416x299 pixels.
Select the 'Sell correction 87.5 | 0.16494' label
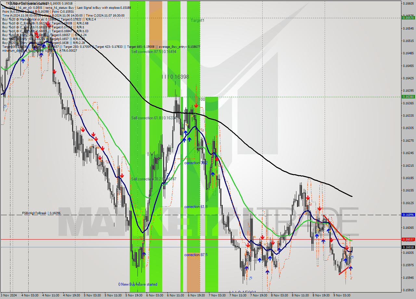pyautogui.click(x=154, y=52)
